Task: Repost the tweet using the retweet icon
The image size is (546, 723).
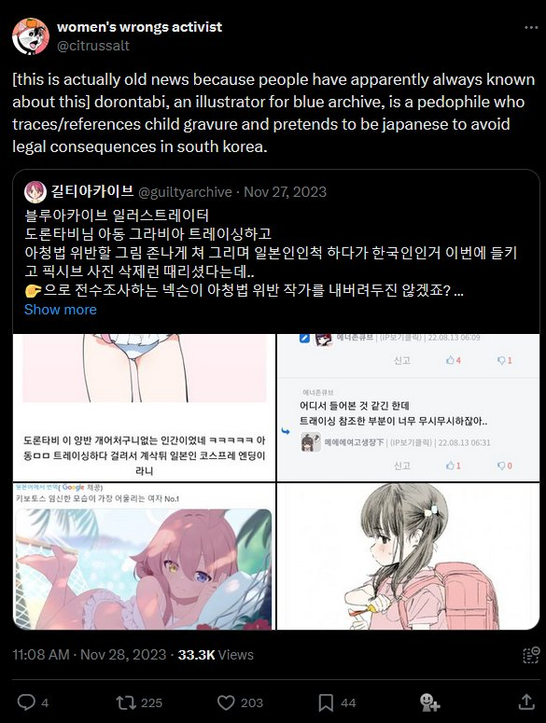Action: click(126, 702)
